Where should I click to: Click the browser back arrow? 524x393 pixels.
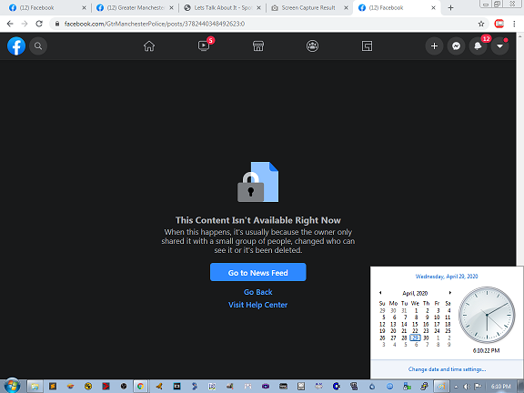10,24
